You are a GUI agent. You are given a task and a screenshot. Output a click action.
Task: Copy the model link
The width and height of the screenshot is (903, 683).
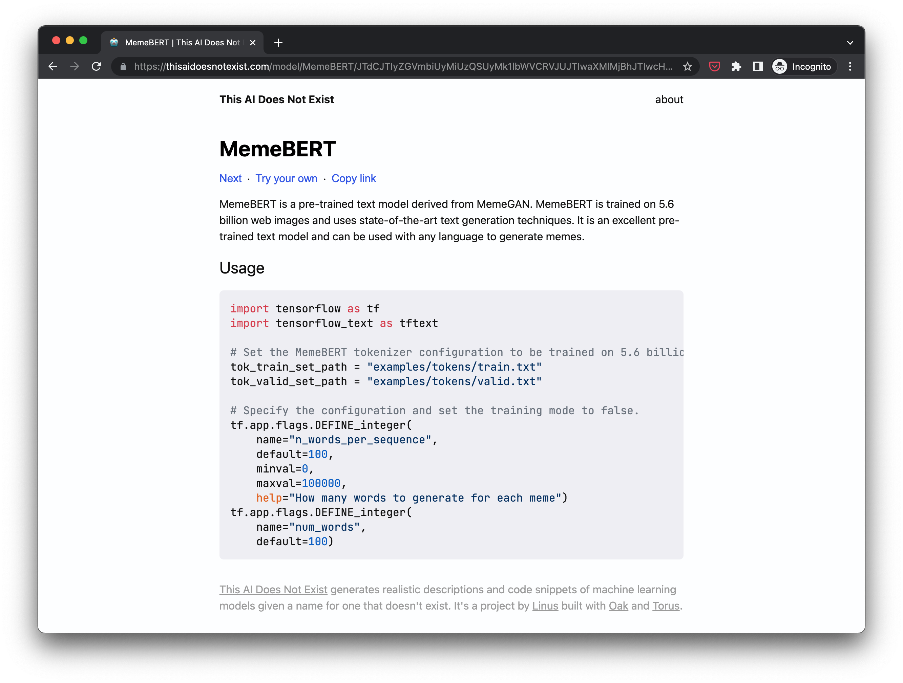(x=354, y=178)
